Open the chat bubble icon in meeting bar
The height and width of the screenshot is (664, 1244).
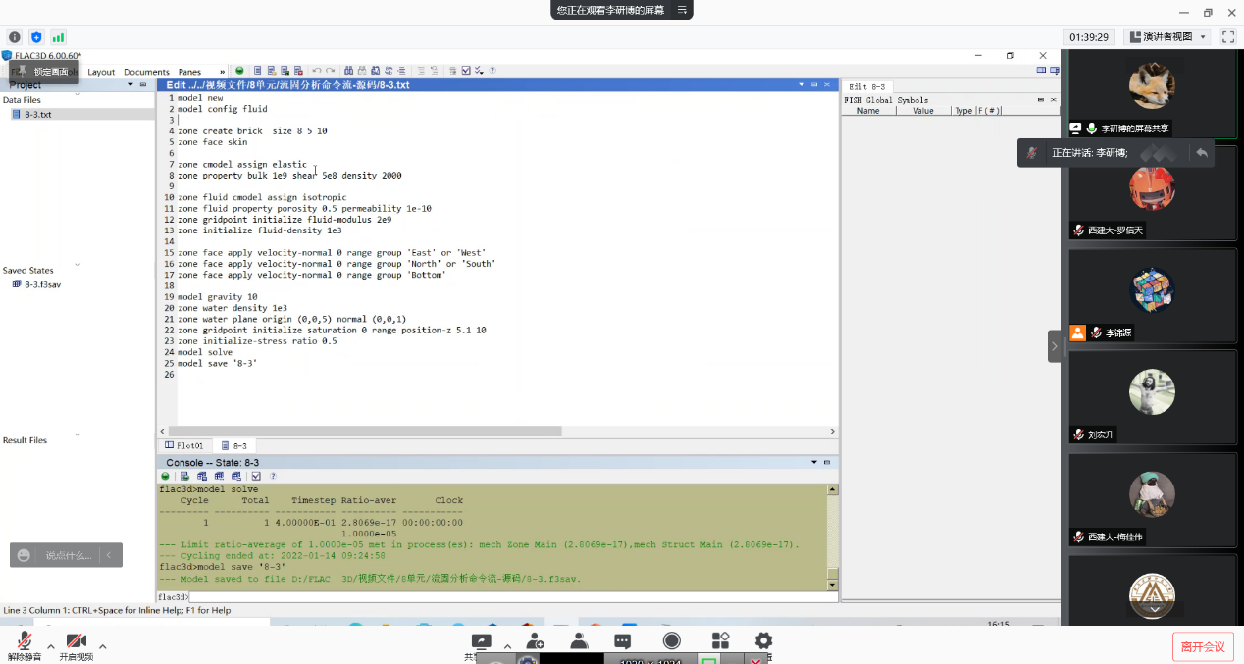pos(622,641)
